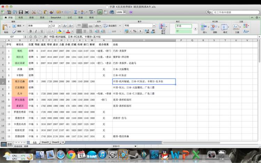Open the Home ribbon tab
This screenshot has width=261, height=163.
(9, 17)
